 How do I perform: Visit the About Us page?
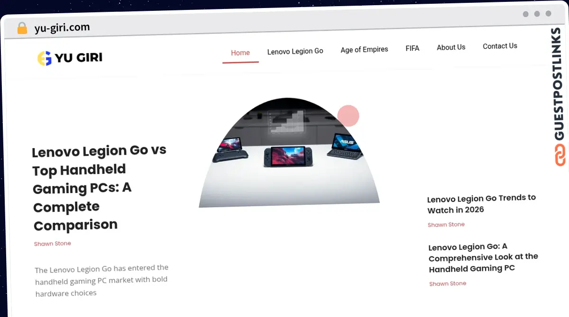pyautogui.click(x=451, y=47)
